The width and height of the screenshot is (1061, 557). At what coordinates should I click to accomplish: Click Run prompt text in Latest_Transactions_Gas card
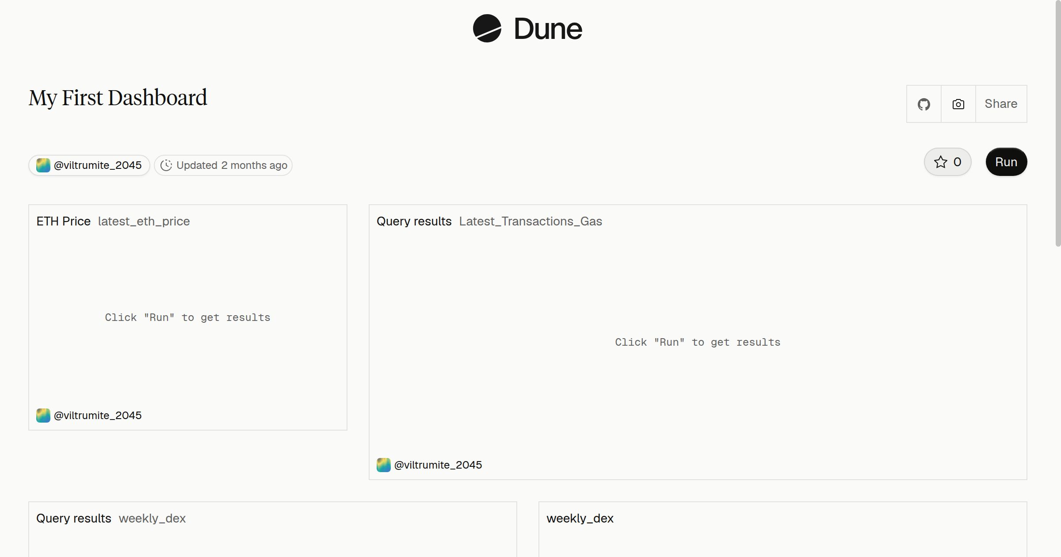[x=698, y=342]
